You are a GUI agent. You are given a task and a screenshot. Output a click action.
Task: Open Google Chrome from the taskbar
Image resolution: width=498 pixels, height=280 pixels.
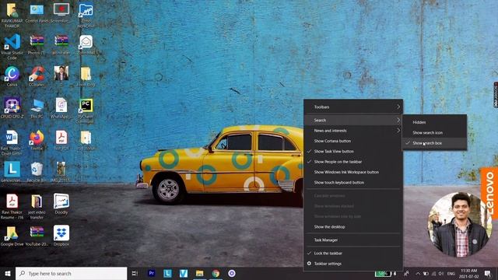coord(216,273)
